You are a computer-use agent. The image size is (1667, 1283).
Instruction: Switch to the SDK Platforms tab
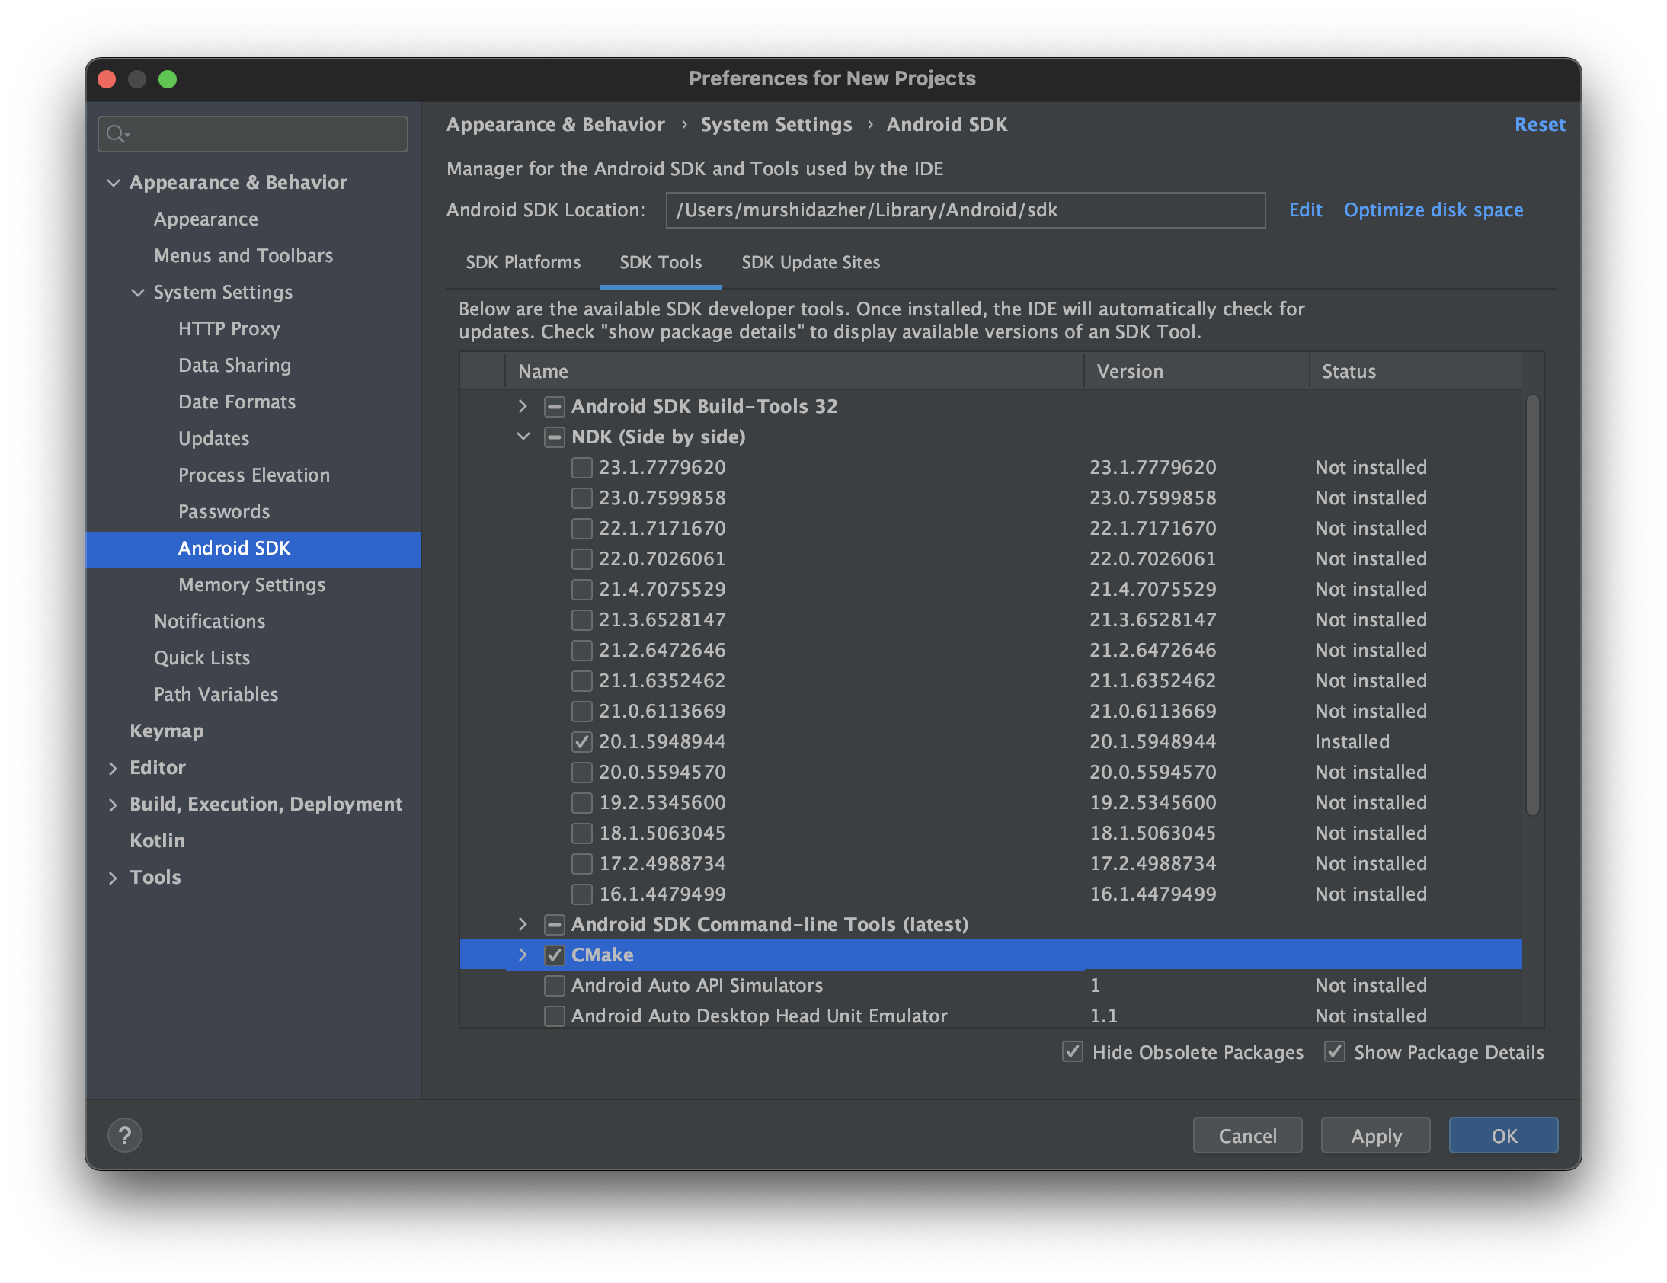[x=523, y=263]
